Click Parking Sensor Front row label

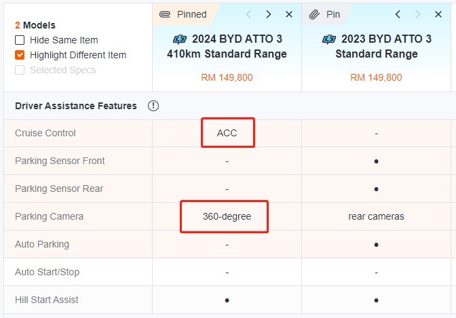[60, 161]
